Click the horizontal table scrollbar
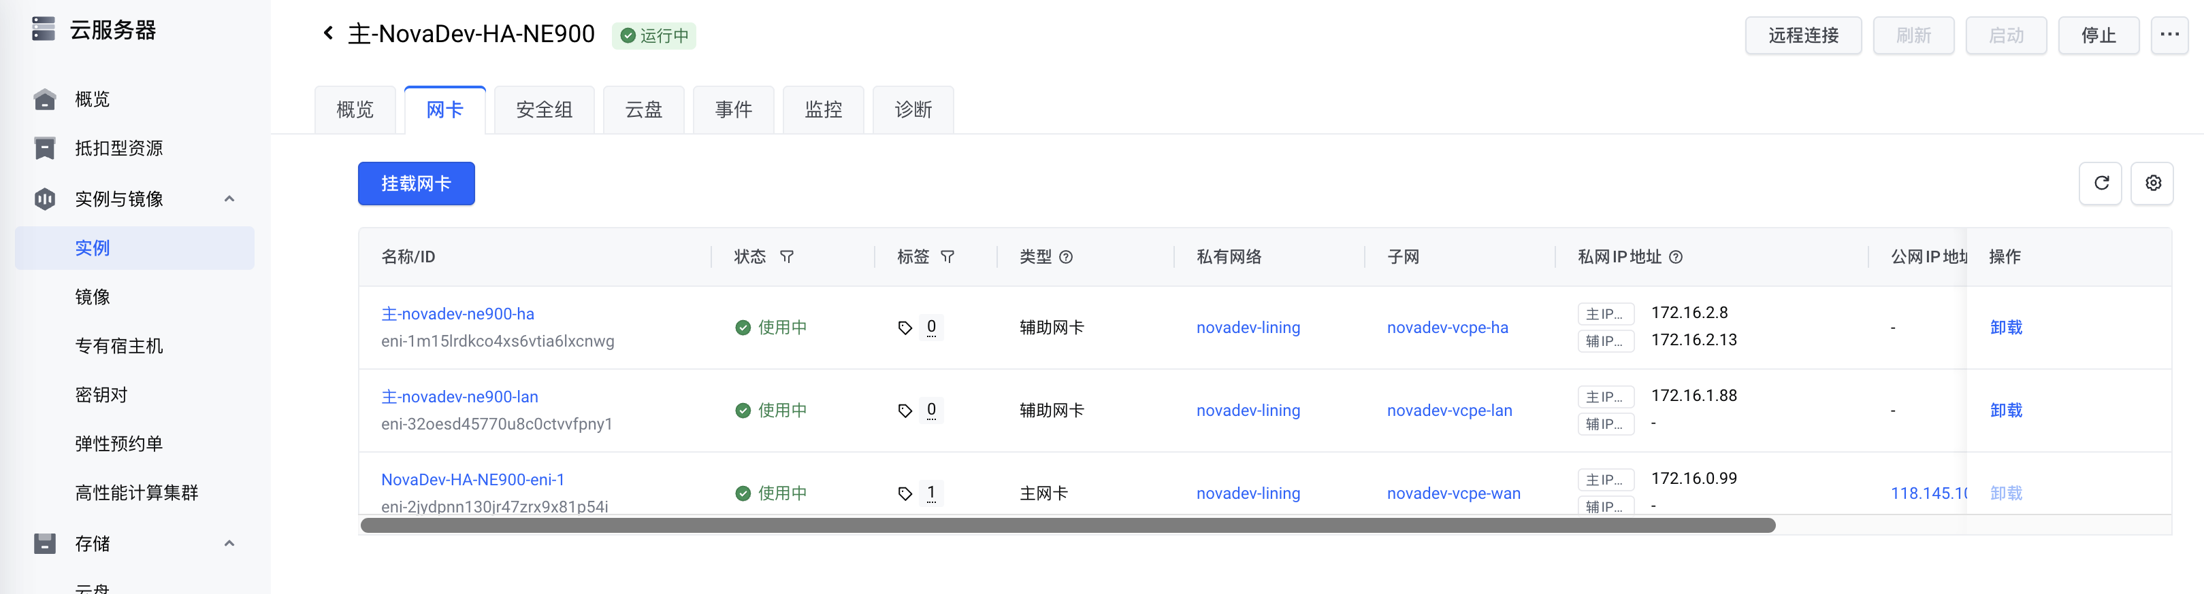Image resolution: width=2204 pixels, height=594 pixels. pyautogui.click(x=1068, y=525)
